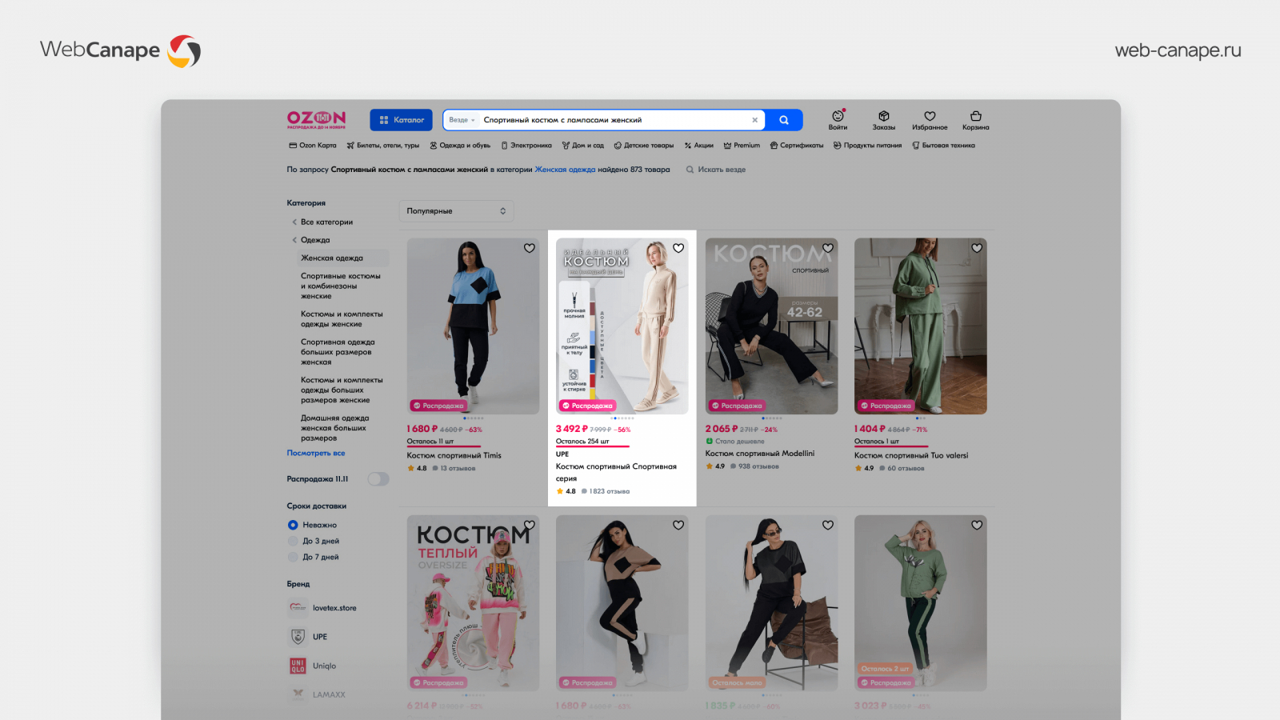This screenshot has width=1280, height=720.
Task: Open Избранное favorites in the header
Action: [930, 120]
